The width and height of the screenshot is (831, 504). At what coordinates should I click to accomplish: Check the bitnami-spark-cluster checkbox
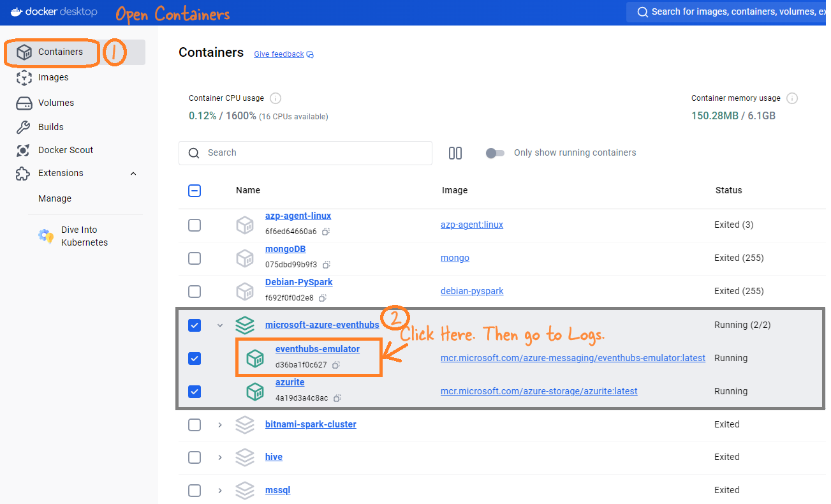point(195,424)
